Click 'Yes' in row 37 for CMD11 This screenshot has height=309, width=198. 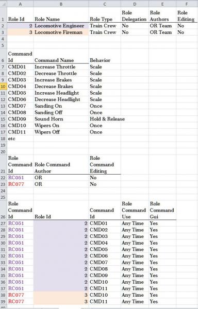[162, 288]
